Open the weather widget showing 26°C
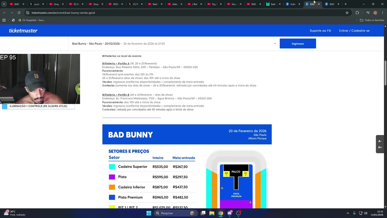The image size is (387, 218). (15, 213)
